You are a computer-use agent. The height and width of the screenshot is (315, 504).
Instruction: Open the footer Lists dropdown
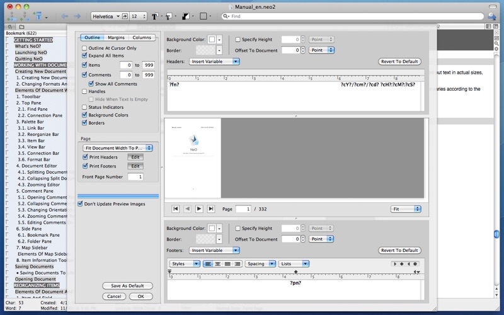[294, 264]
